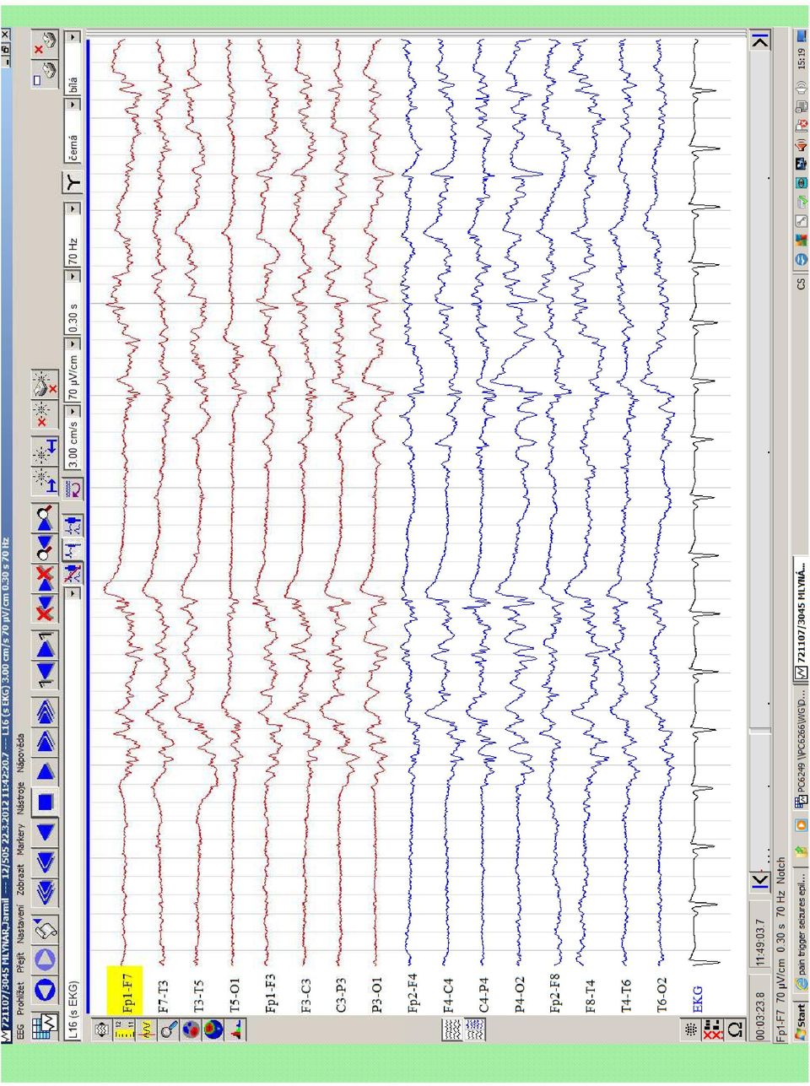Open the EEG menu
This screenshot has width=810, height=1086.
click(x=20, y=1031)
